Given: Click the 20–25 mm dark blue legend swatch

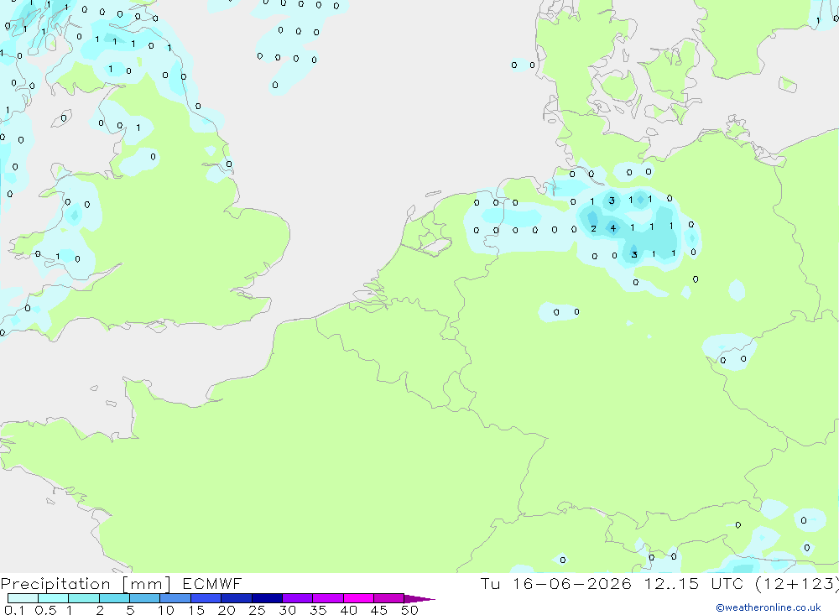Looking at the screenshot, I should click(x=237, y=598).
